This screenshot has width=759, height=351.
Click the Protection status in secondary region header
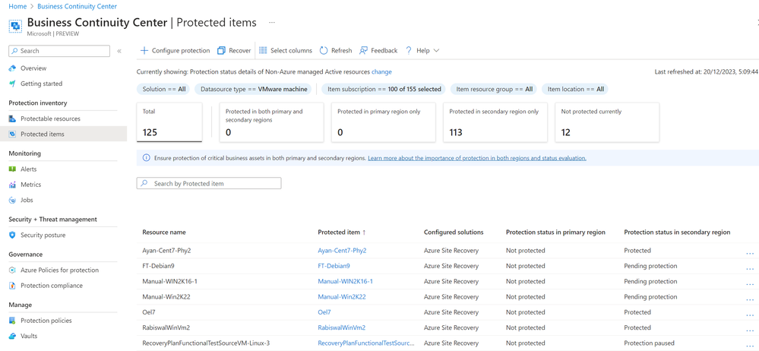pos(677,232)
